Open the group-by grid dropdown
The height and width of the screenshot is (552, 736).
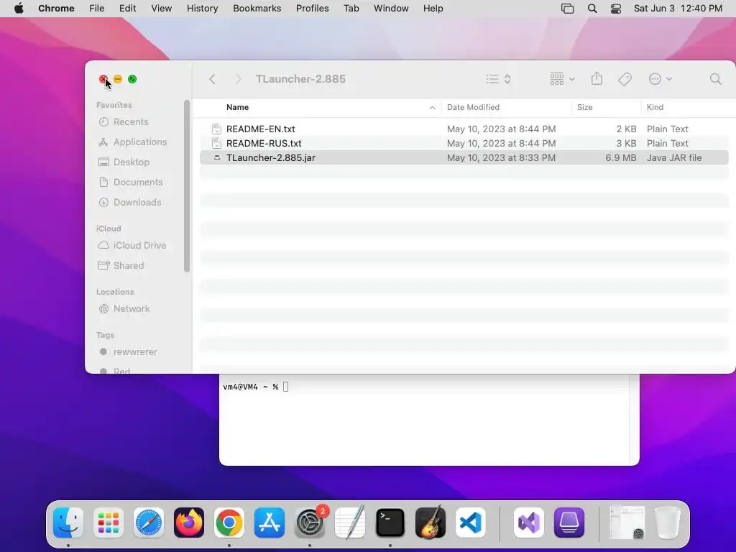562,79
